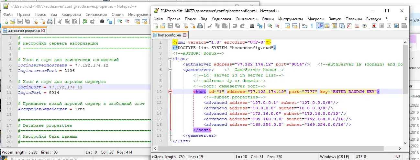Click Print icon in authserver.properties window
Image resolution: width=420 pixels, height=160 pixels.
pyautogui.click(x=50, y=22)
